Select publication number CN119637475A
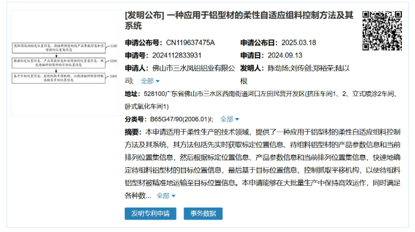415x232 pixels. pyautogui.click(x=190, y=43)
